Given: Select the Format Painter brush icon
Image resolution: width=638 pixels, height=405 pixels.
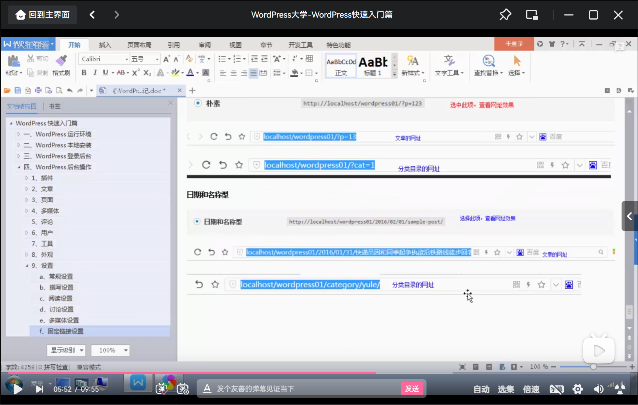Looking at the screenshot, I should (61, 60).
